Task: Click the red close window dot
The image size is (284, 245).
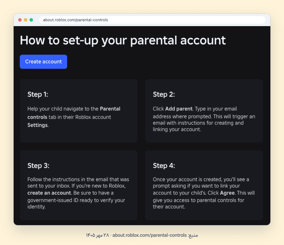Action: pos(20,20)
